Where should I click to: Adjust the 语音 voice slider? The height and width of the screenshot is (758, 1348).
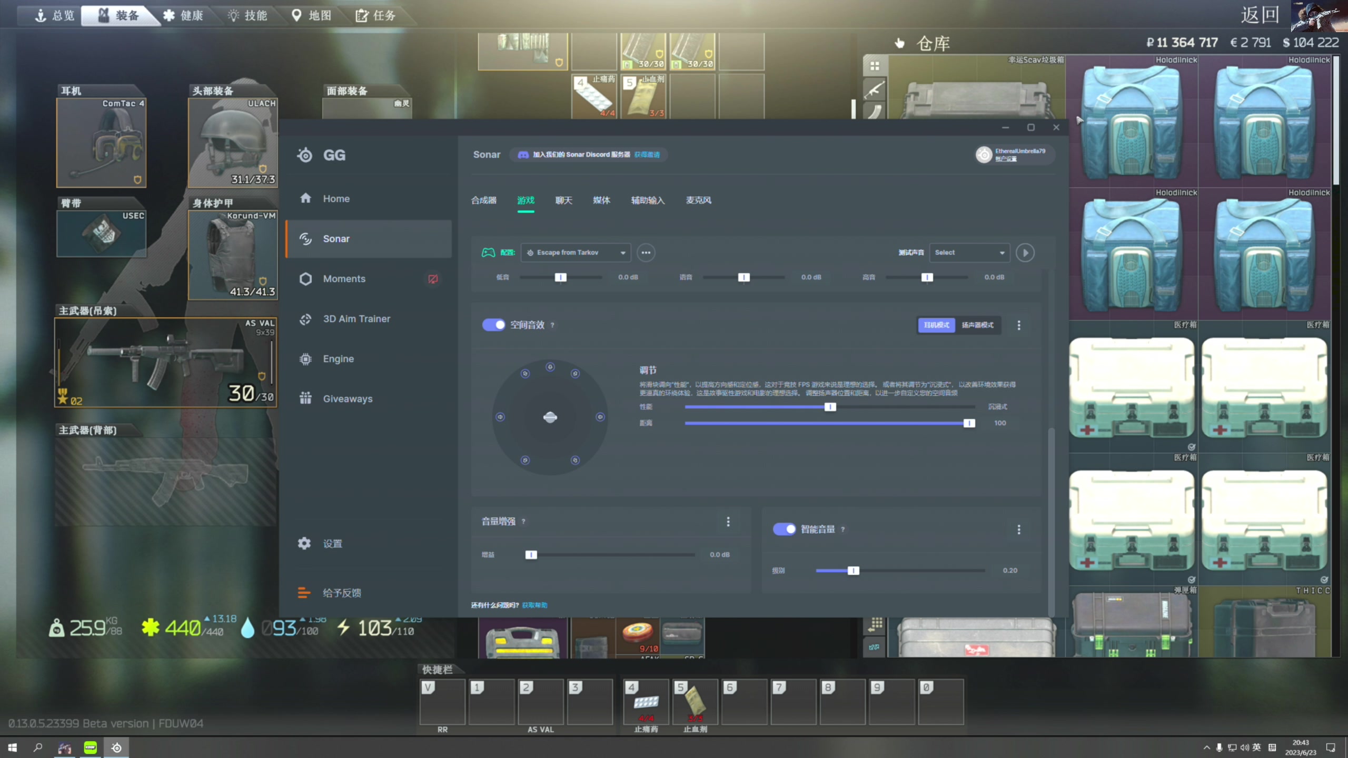point(744,277)
